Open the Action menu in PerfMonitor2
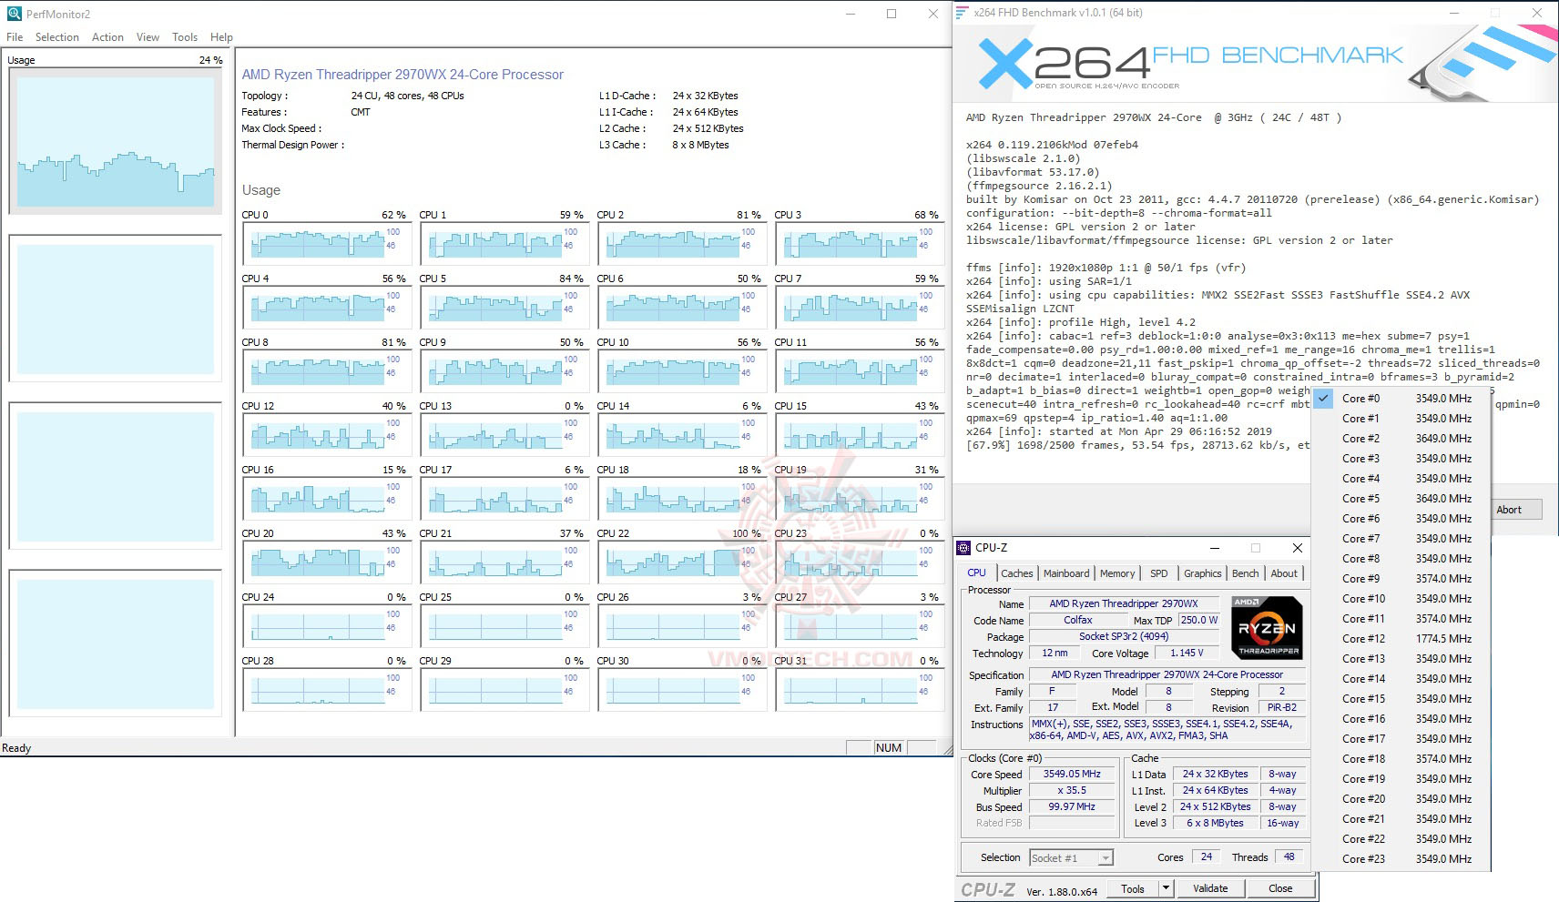The height and width of the screenshot is (902, 1559). pos(107,37)
